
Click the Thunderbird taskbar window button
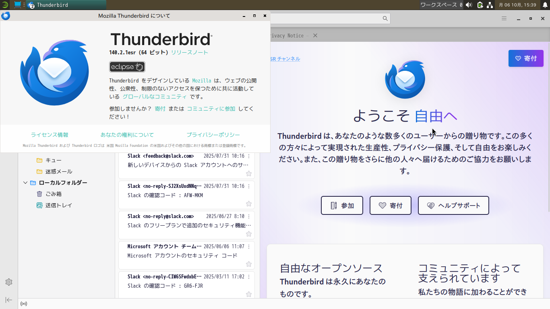[66, 5]
